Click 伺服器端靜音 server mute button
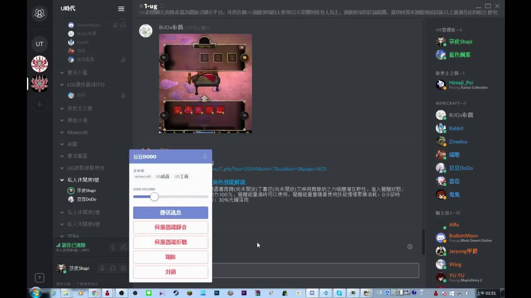 pos(171,227)
